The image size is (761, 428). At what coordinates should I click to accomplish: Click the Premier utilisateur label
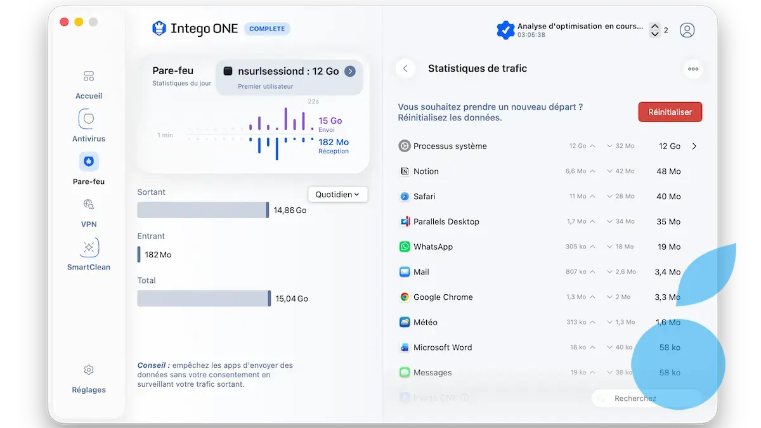[x=266, y=87]
